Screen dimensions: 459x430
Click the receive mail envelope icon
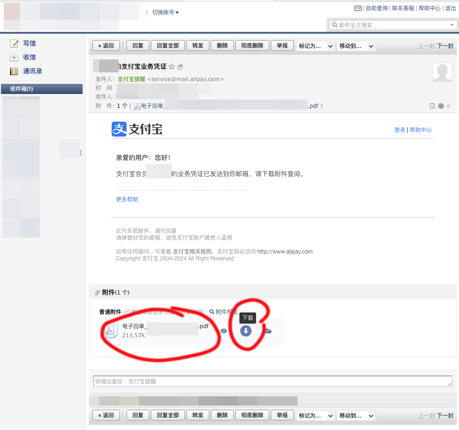tap(14, 57)
